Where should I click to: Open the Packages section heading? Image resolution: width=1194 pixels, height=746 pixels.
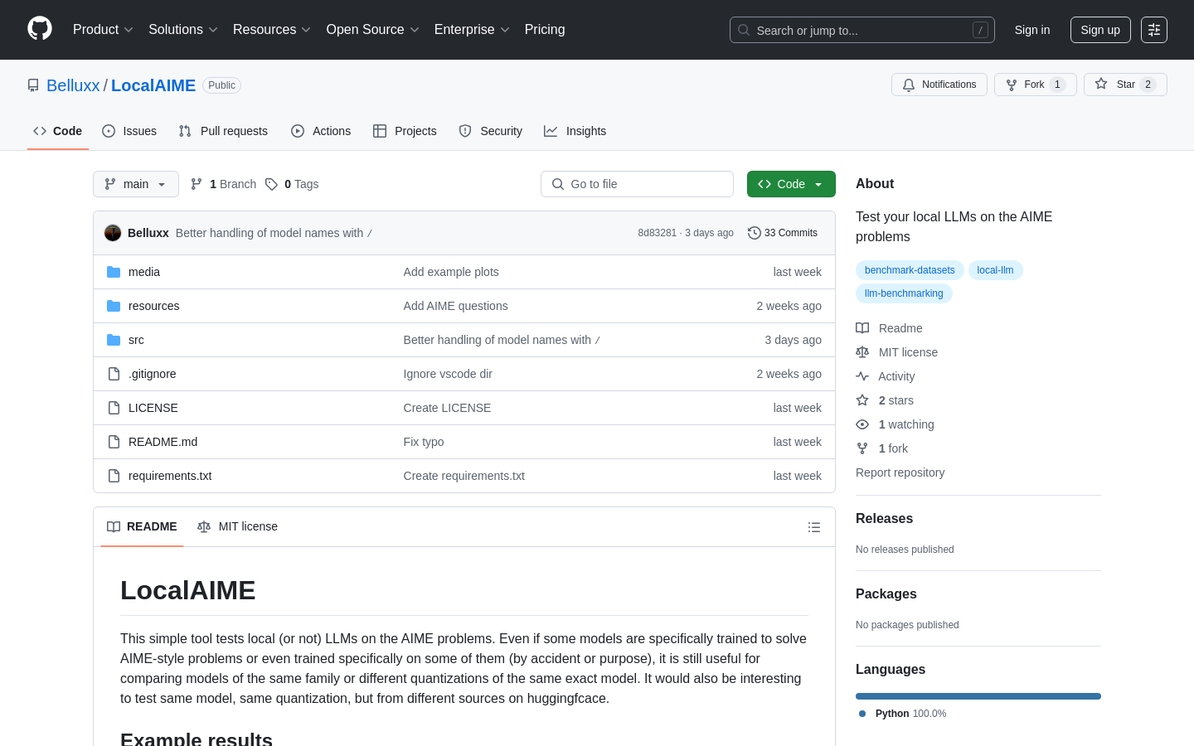[x=886, y=594]
